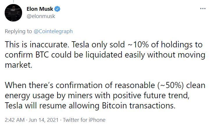
Task: Click the 'Replying to' label
Action: click(18, 31)
